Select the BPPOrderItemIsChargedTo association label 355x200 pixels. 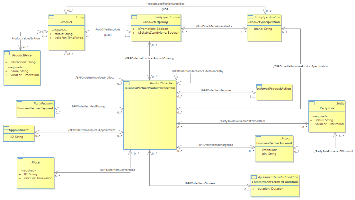coord(216,145)
